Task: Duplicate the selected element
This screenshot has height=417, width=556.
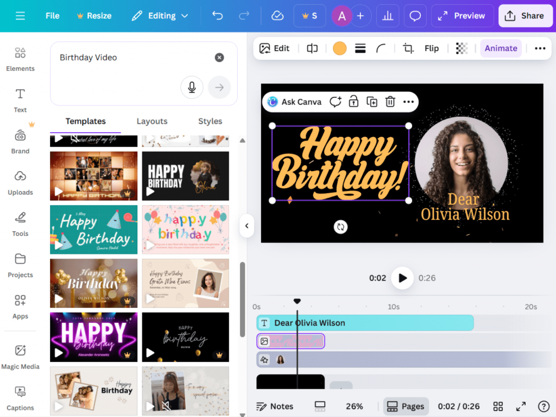Action: pos(371,102)
